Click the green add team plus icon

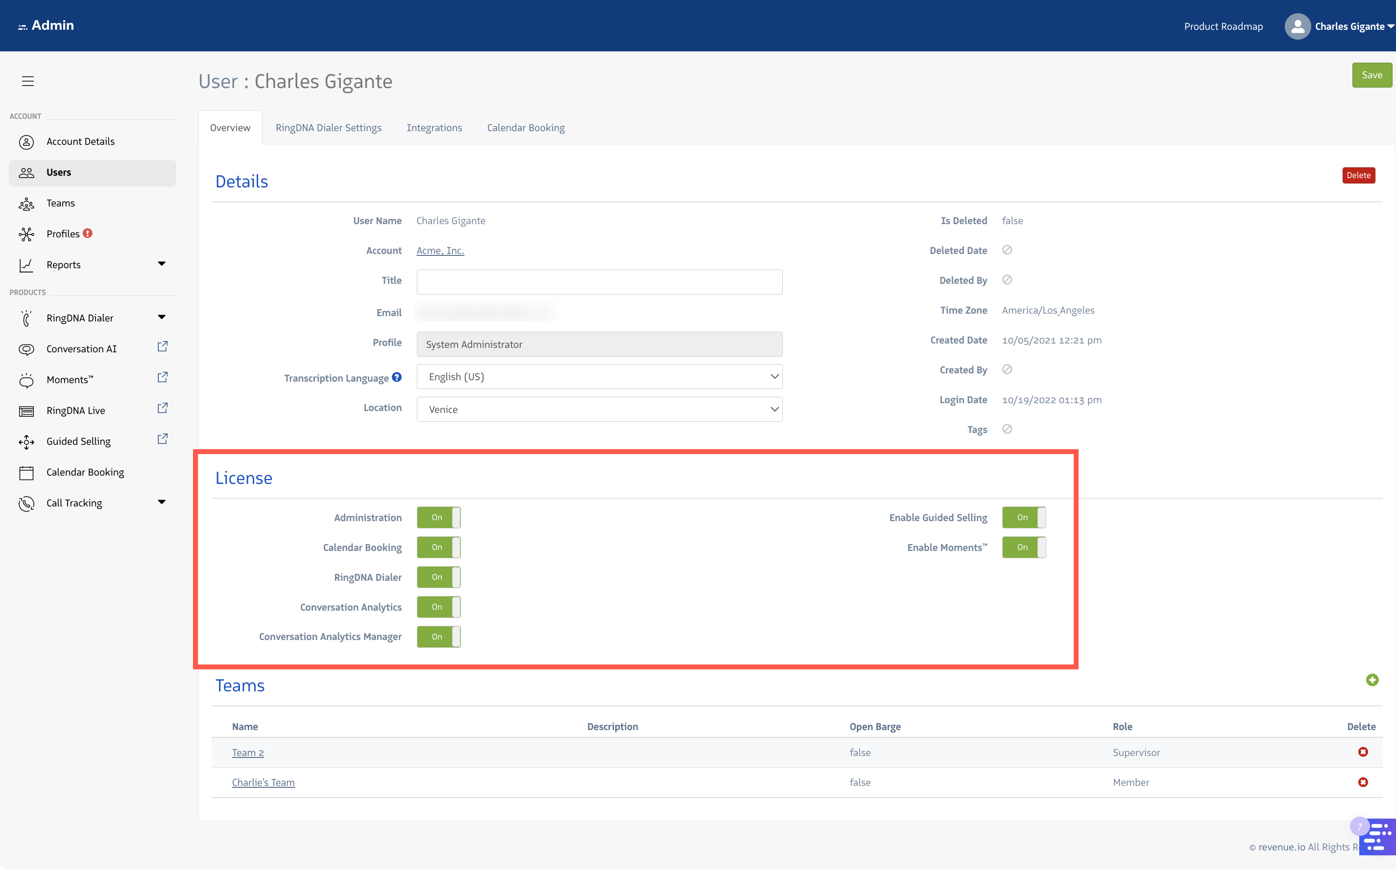pos(1372,680)
